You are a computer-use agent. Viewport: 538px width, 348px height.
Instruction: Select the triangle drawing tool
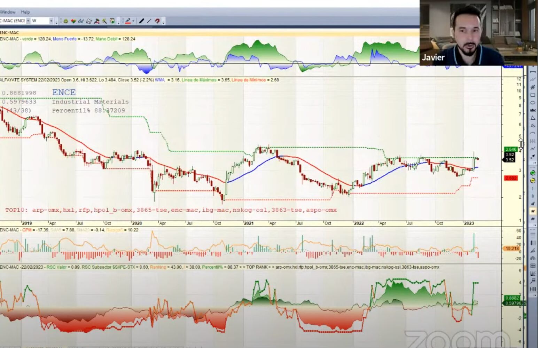tap(533, 118)
